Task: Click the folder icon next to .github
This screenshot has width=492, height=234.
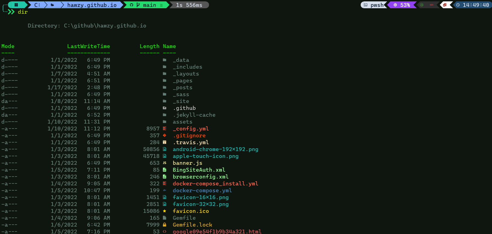Action: pyautogui.click(x=165, y=108)
